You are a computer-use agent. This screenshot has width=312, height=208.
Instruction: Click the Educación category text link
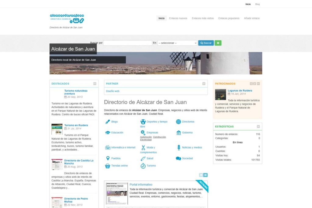coord(117,133)
